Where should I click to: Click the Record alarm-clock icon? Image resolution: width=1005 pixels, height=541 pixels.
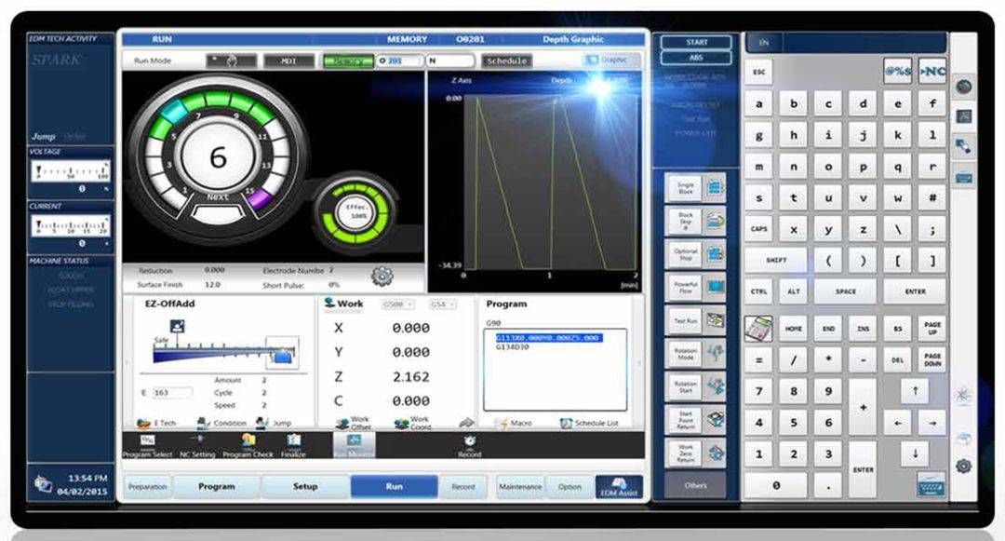click(470, 440)
